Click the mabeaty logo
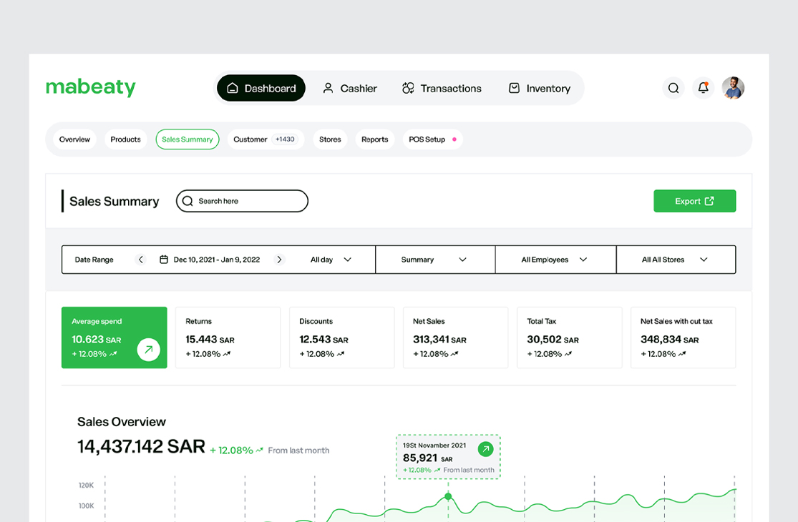Screen dimensions: 798x522 [91, 87]
